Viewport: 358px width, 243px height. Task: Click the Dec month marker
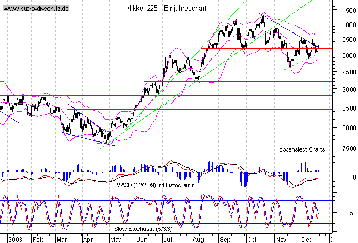tap(306, 239)
